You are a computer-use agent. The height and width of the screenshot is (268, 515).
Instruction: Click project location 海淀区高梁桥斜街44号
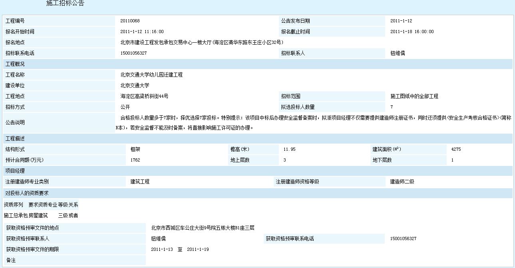pyautogui.click(x=144, y=96)
